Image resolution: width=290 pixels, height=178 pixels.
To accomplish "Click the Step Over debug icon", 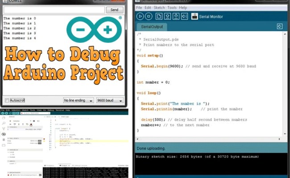I will (15, 124).
